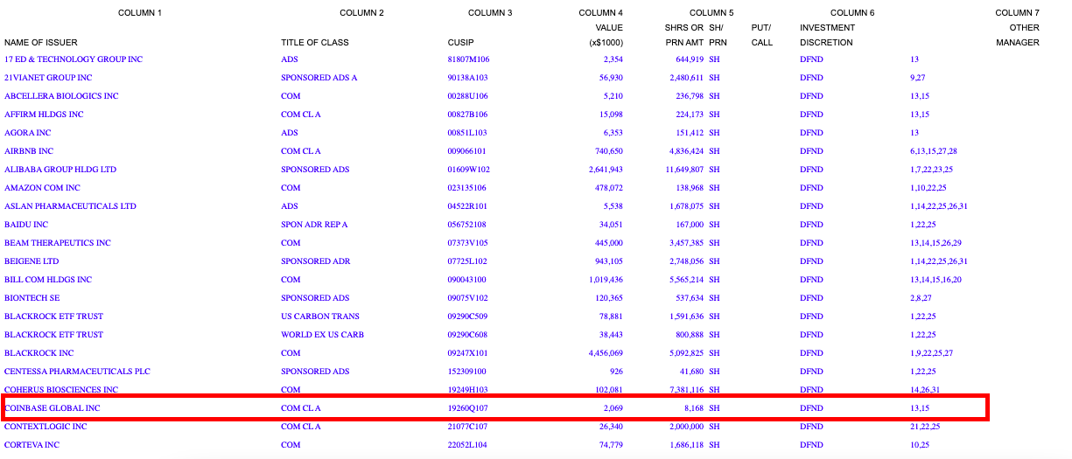Image resolution: width=1072 pixels, height=459 pixels.
Task: Click value 1,019,436 for Bill Com
Action: coord(606,280)
